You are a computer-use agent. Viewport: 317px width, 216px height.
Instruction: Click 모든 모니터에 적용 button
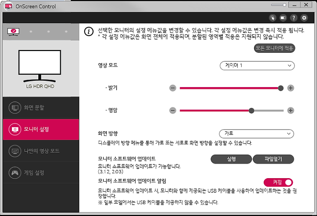tap(275, 48)
